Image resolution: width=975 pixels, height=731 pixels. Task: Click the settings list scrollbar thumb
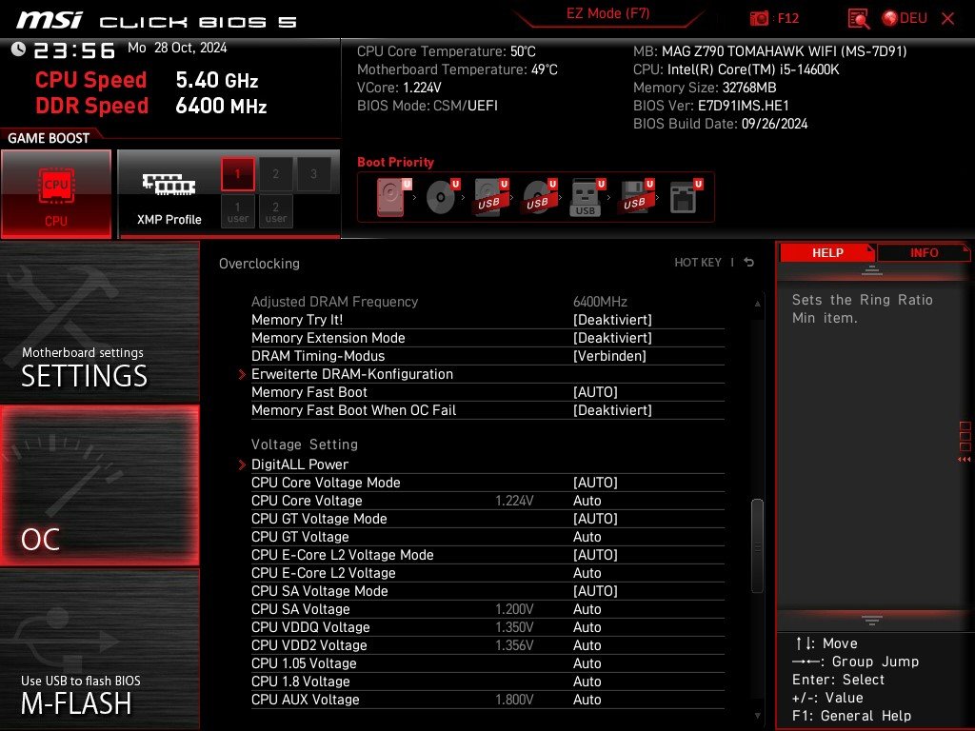757,545
